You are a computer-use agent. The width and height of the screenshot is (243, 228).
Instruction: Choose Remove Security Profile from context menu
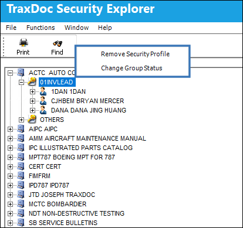135,54
